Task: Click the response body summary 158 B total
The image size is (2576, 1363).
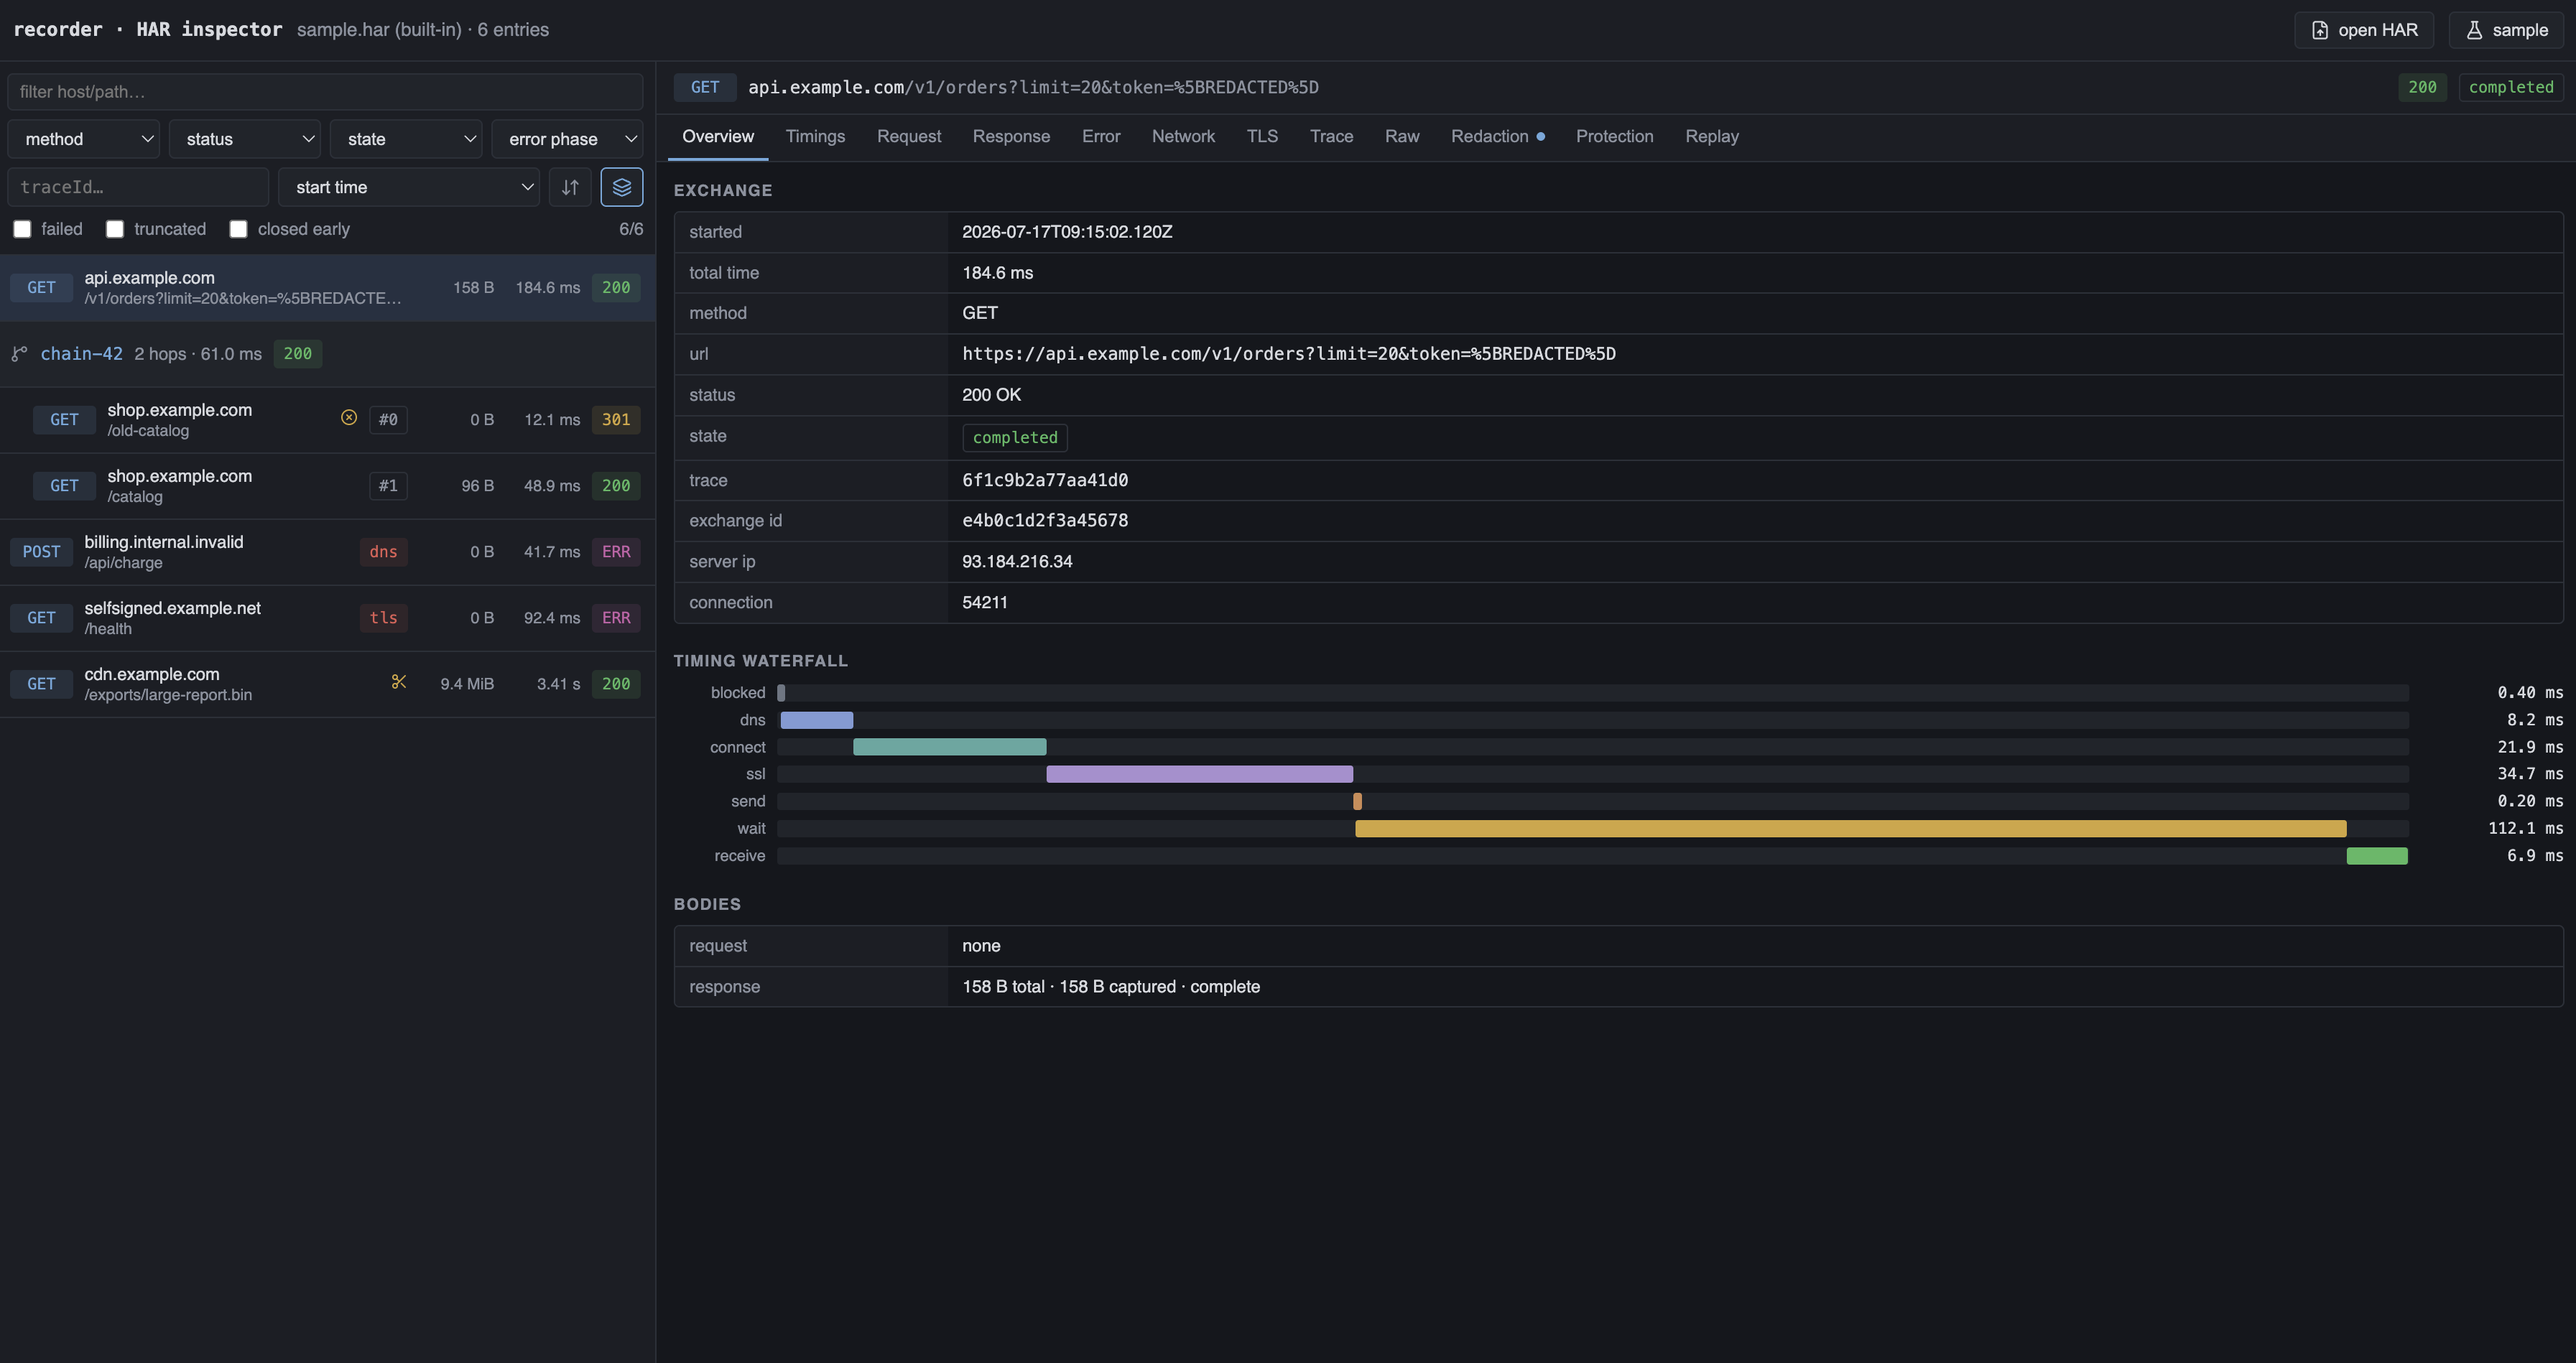Action: tap(1111, 987)
